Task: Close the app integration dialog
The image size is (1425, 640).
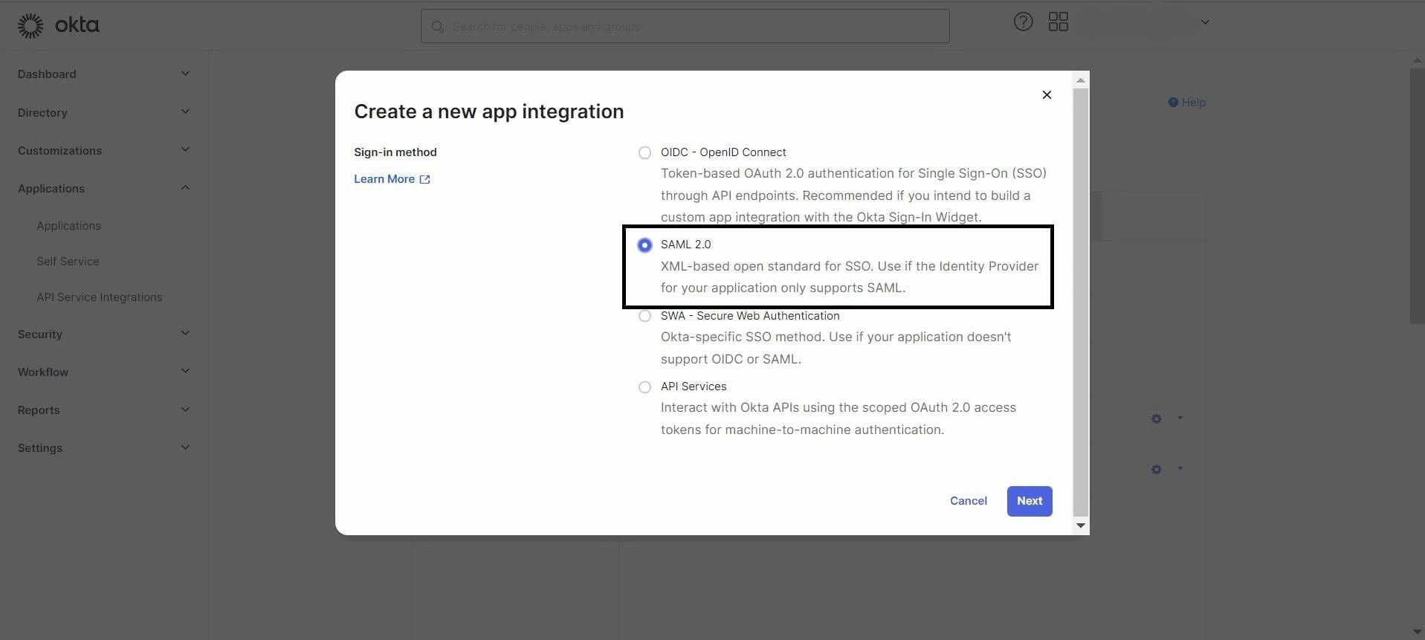Action: pos(1046,95)
